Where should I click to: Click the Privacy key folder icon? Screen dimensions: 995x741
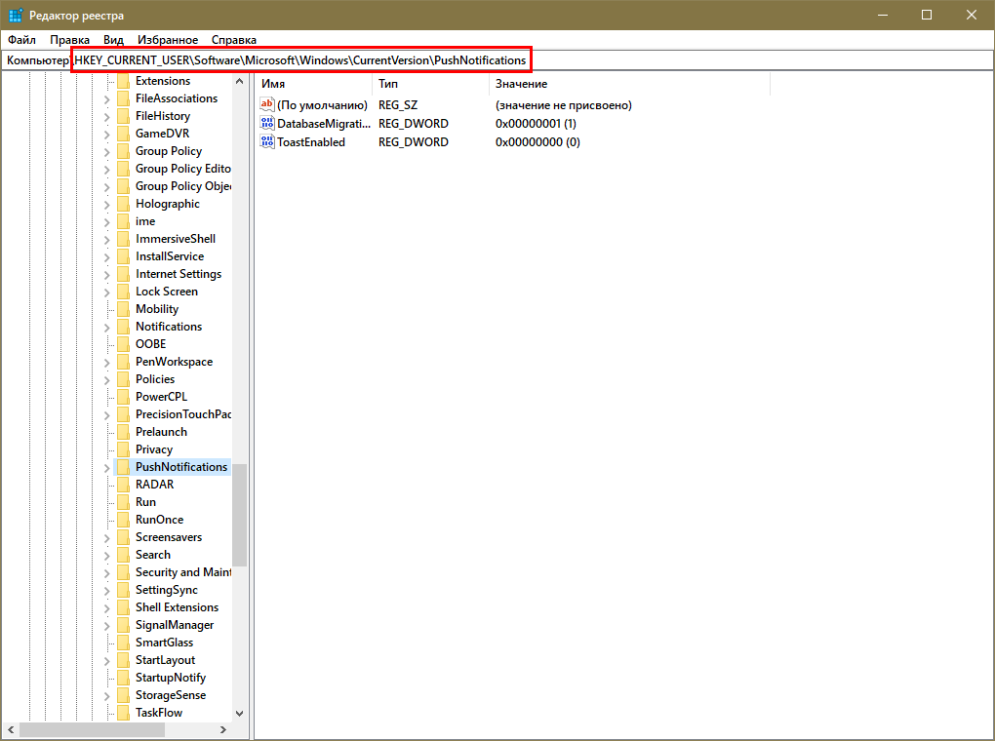tap(123, 449)
